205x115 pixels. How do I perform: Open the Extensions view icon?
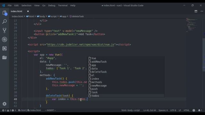[x=4, y=48]
